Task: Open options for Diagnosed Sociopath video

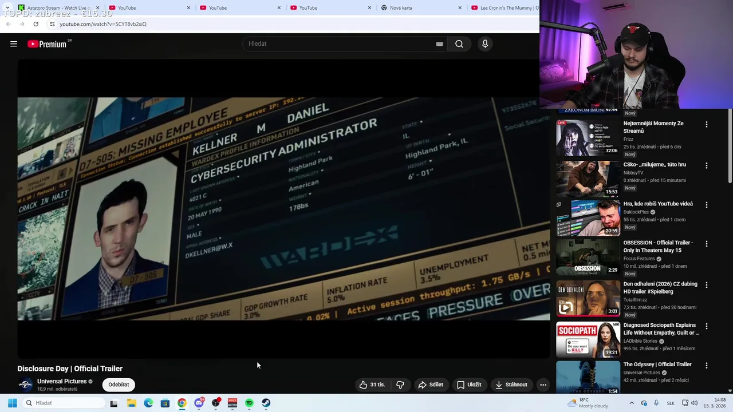Action: [707, 326]
